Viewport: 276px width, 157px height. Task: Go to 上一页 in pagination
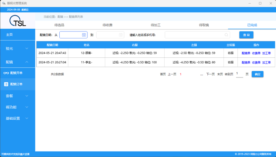coord(172,74)
